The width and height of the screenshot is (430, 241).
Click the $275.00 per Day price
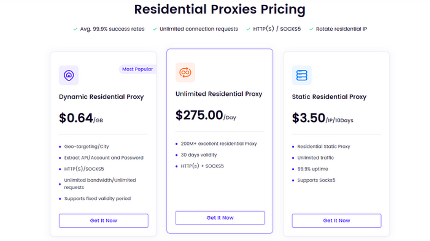click(x=206, y=115)
